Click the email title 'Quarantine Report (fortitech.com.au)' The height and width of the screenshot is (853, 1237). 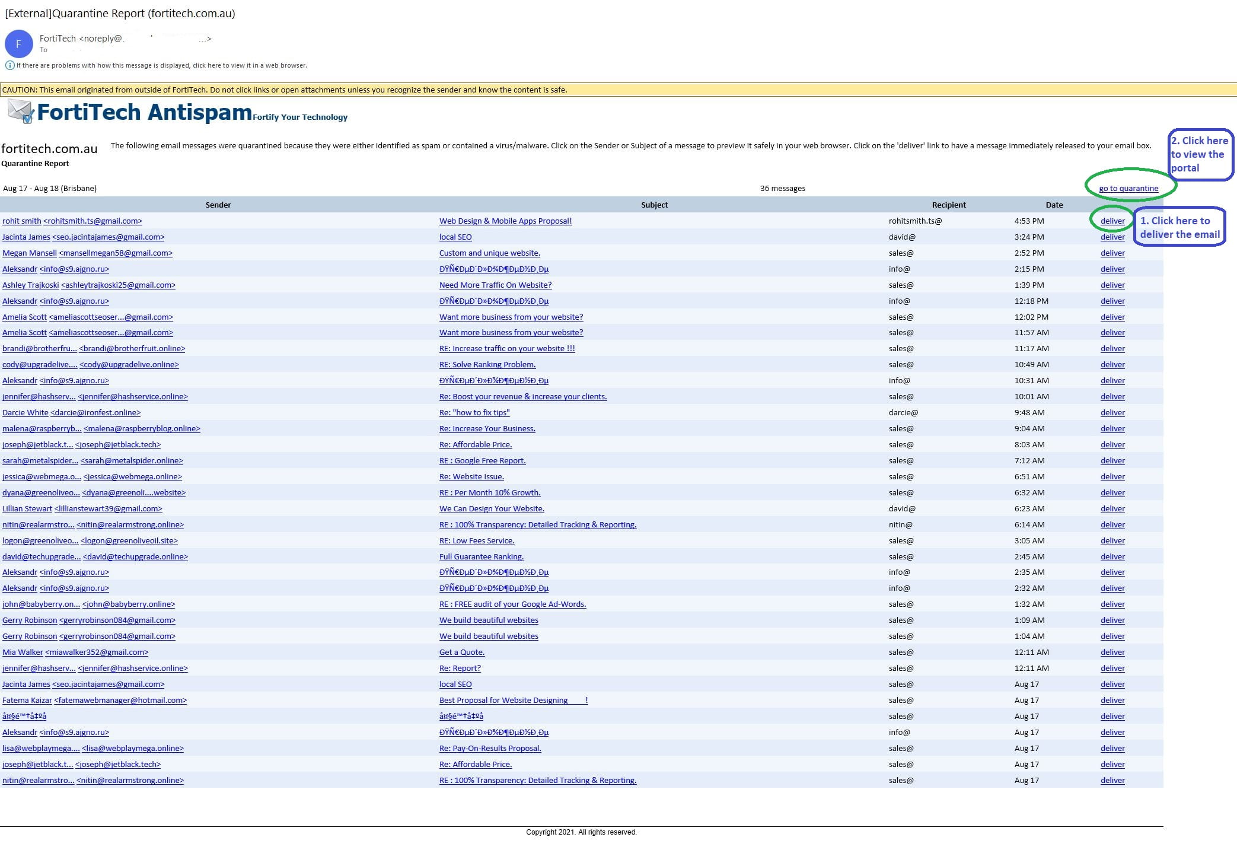120,13
